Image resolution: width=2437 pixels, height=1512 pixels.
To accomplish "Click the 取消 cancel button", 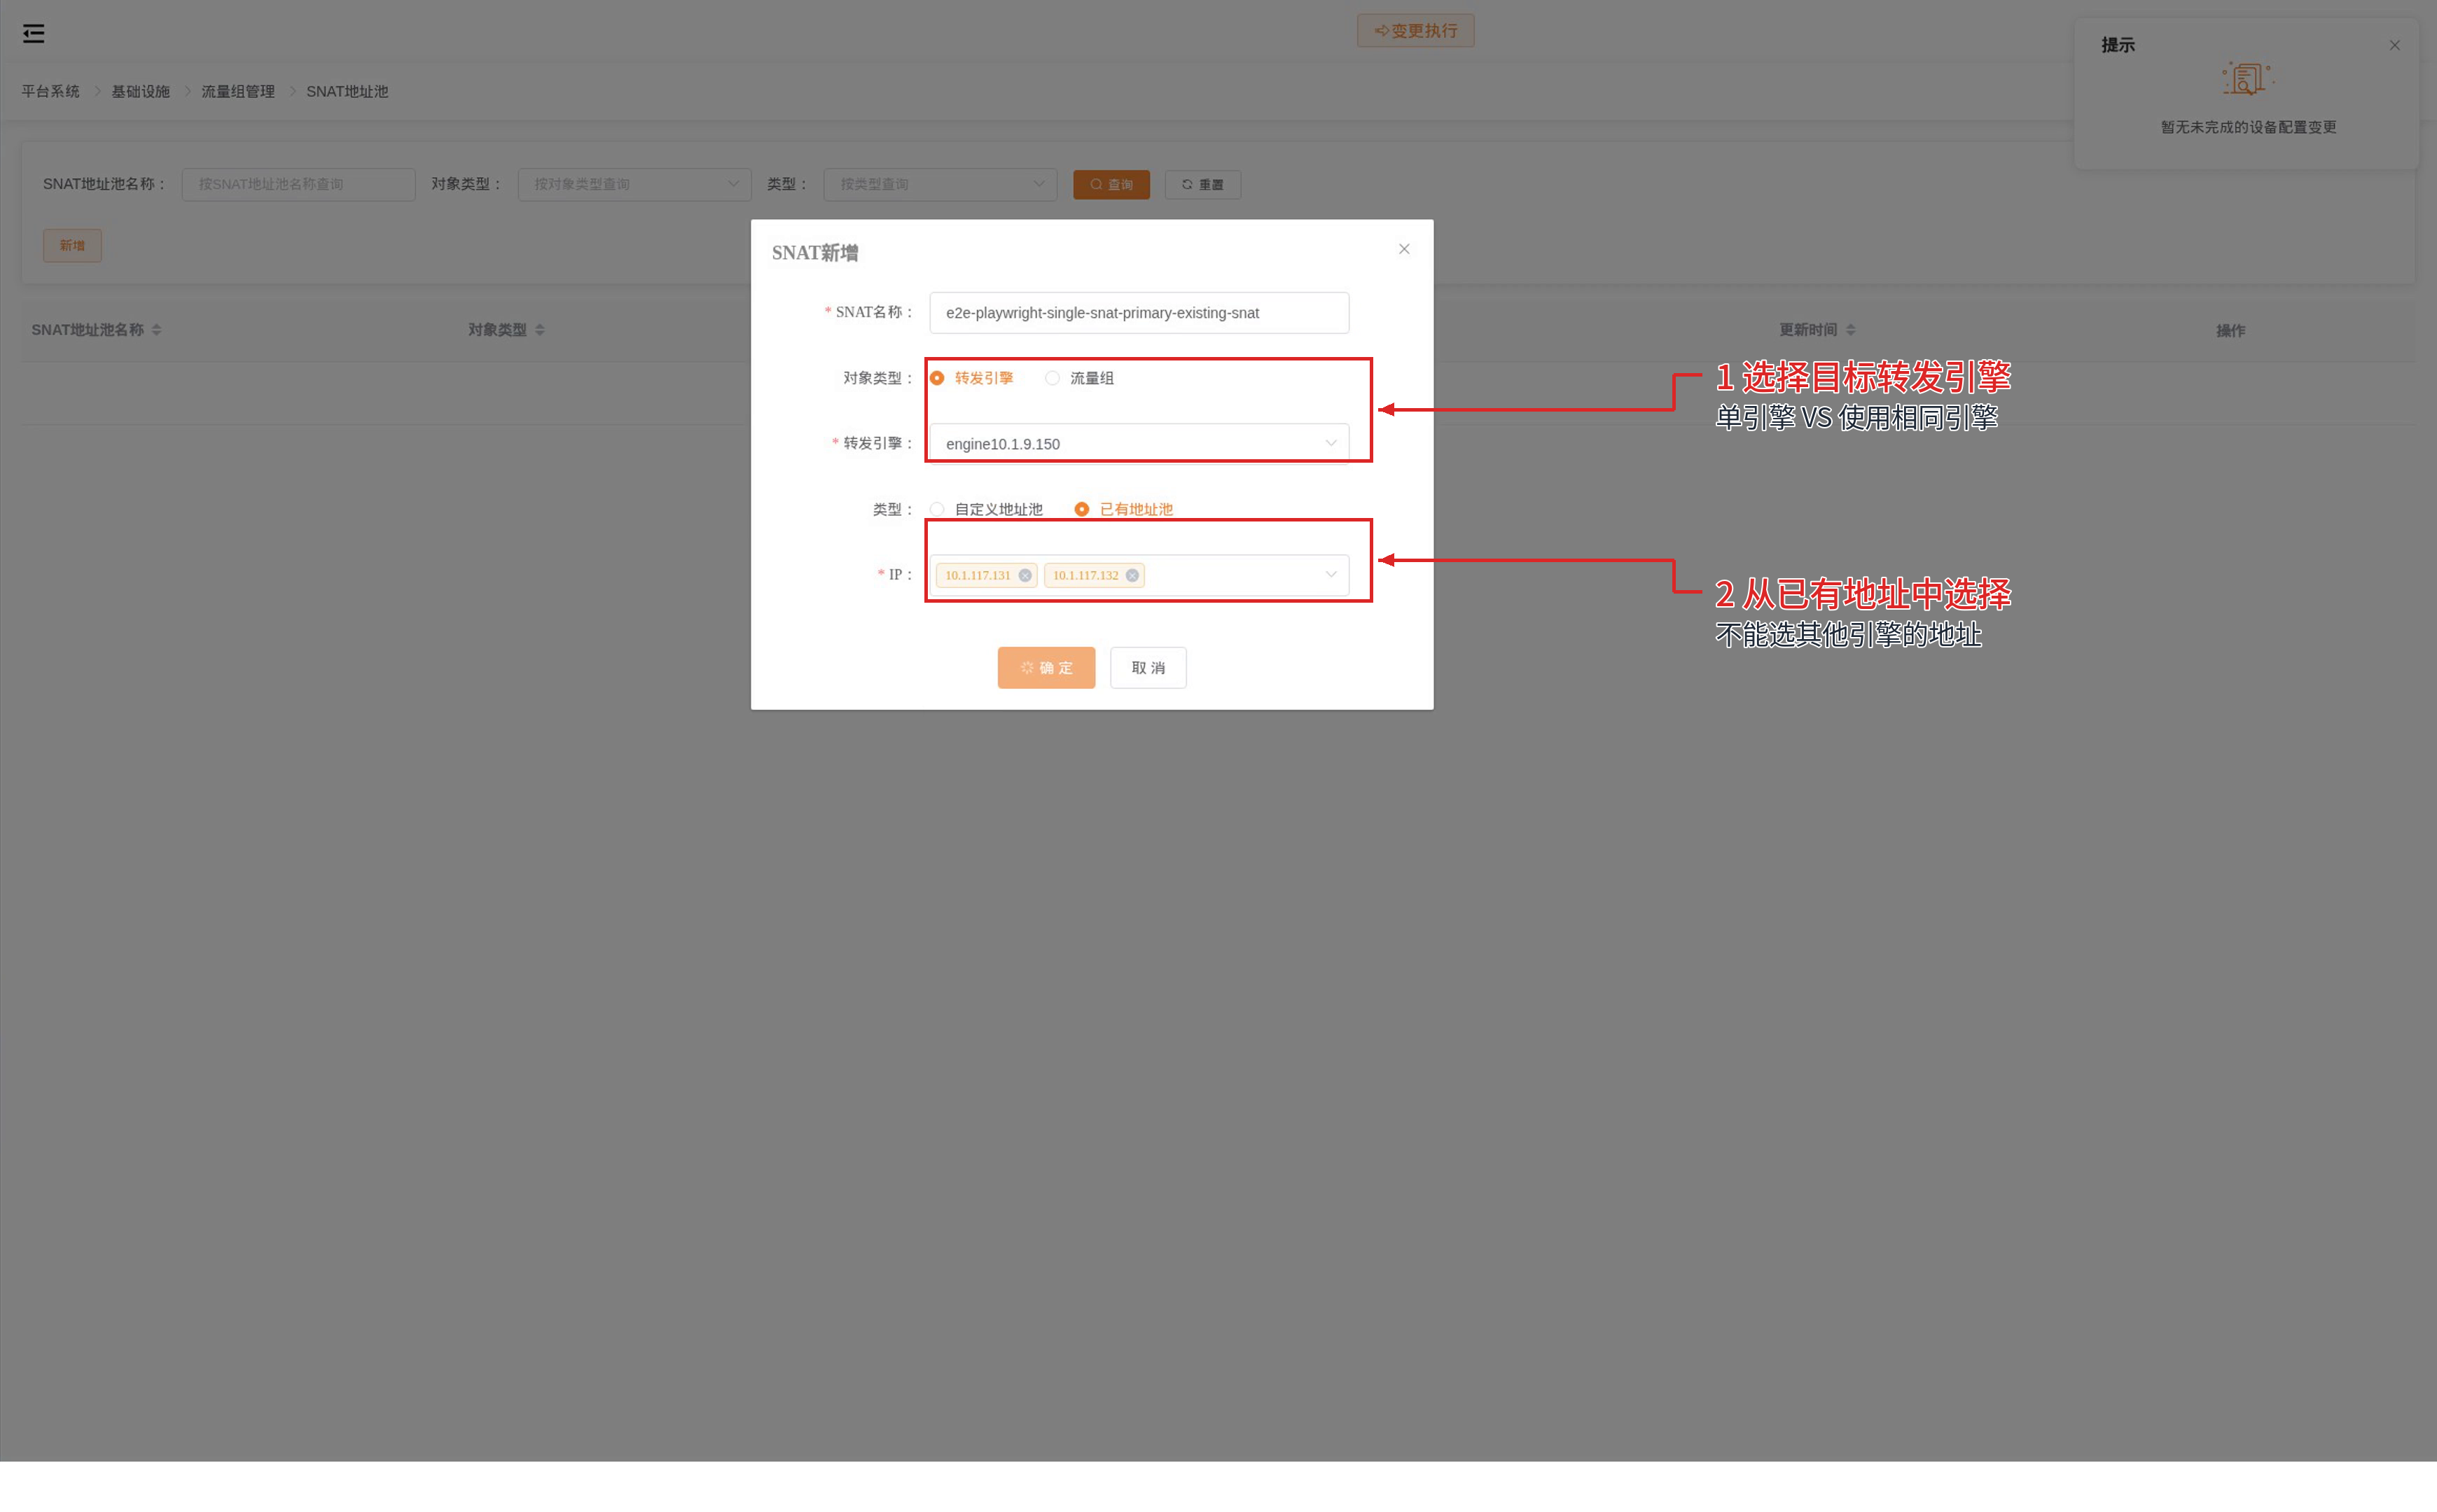I will 1148,667.
